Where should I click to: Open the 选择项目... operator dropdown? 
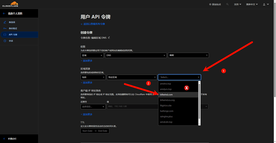[93, 106]
